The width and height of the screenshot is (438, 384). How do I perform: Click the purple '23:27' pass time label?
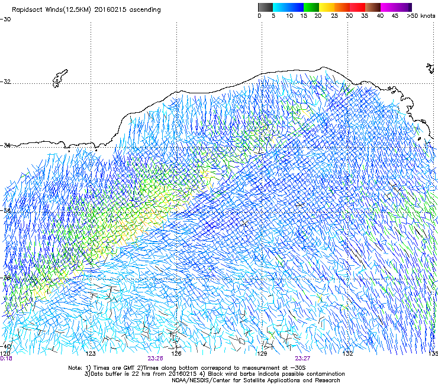coord(302,359)
